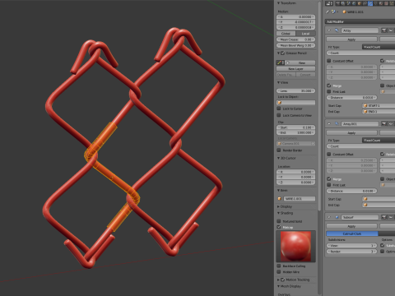Viewport: 395px width, 296px height.
Task: Toggle the Matcap checkbox
Action: (x=279, y=227)
